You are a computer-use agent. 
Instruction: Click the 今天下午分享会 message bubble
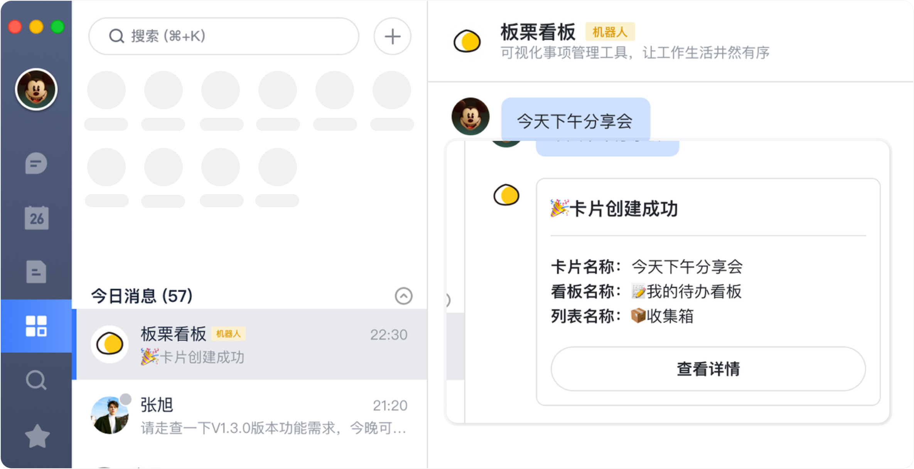[575, 120]
